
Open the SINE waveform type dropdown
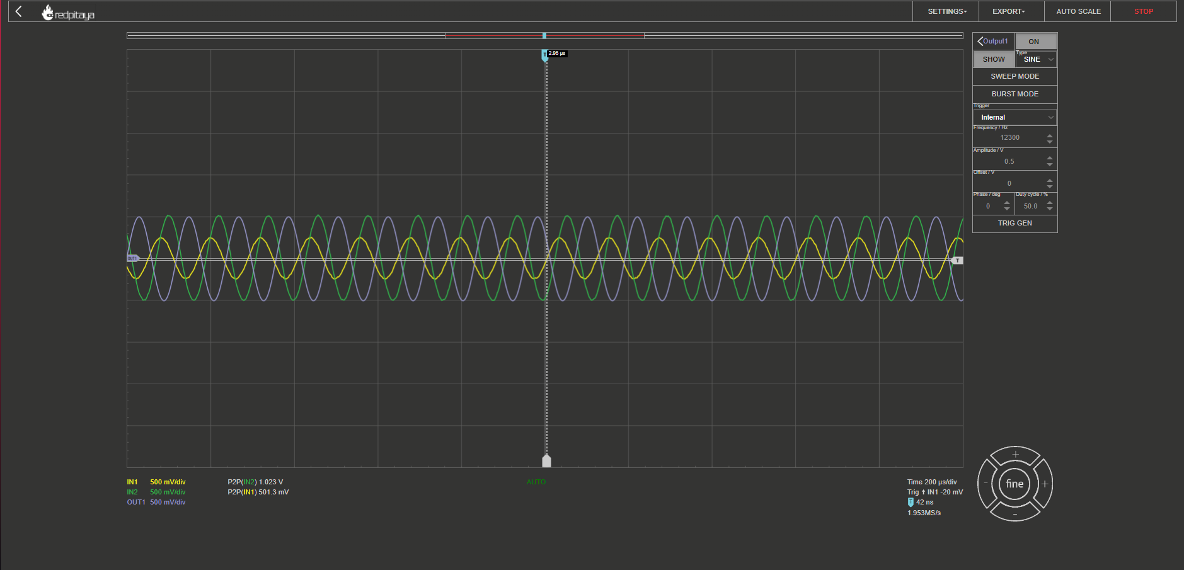pyautogui.click(x=1036, y=59)
